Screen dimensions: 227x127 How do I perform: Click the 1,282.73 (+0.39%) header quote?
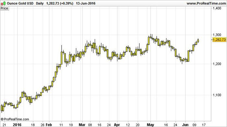pyautogui.click(x=60, y=3)
